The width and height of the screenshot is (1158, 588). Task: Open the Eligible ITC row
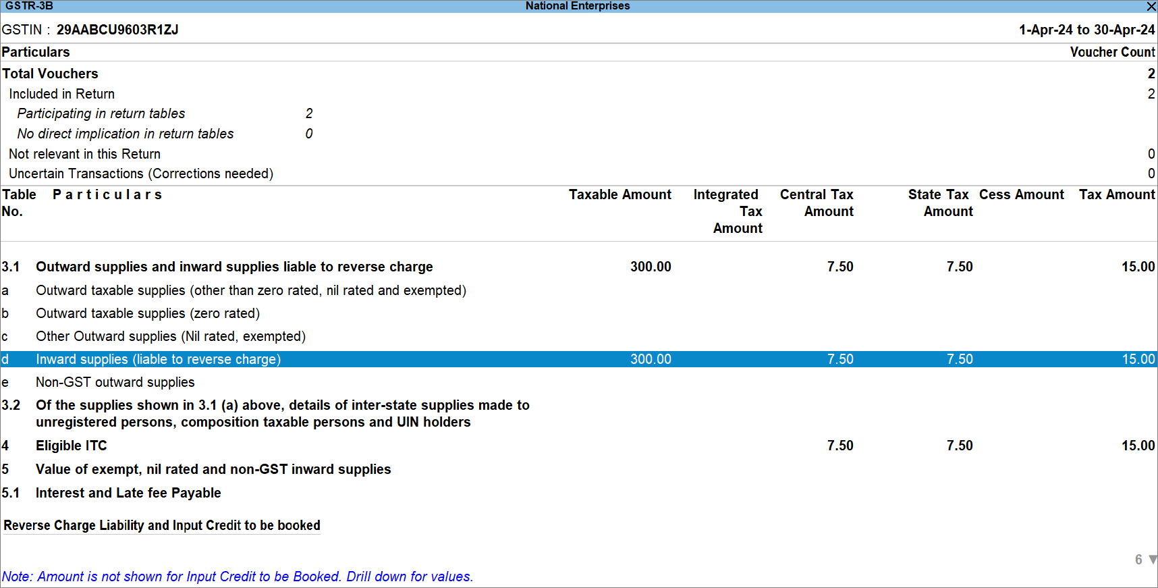[x=72, y=446]
